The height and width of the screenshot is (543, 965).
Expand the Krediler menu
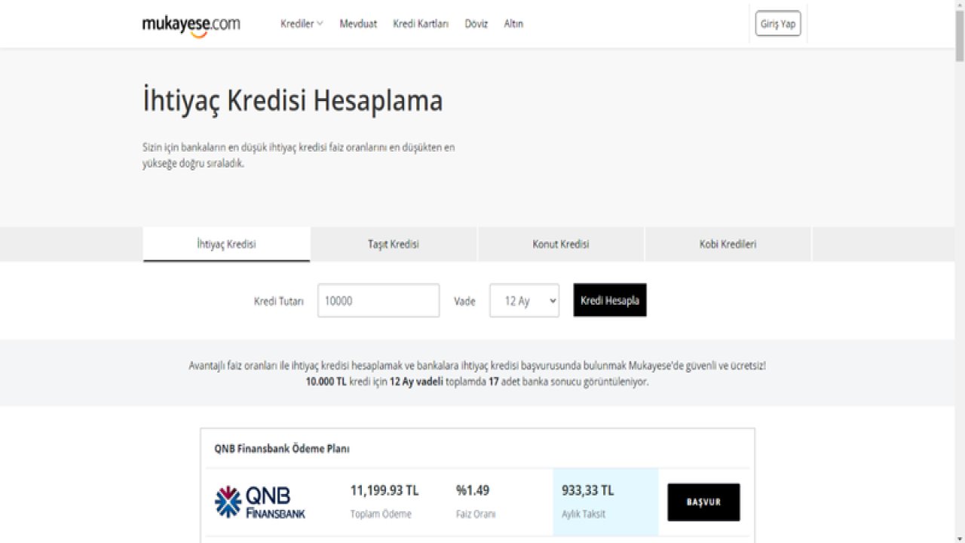302,23
